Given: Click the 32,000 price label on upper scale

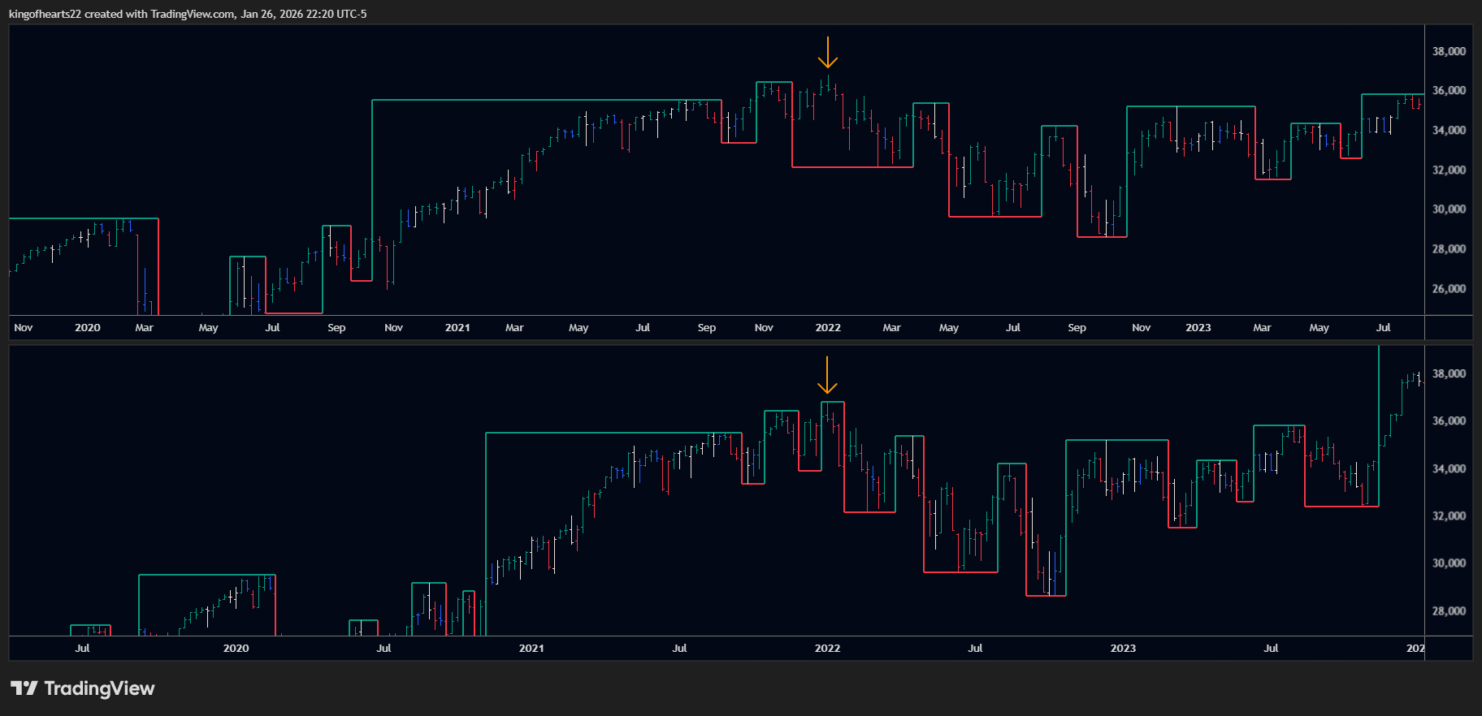Looking at the screenshot, I should (x=1449, y=170).
